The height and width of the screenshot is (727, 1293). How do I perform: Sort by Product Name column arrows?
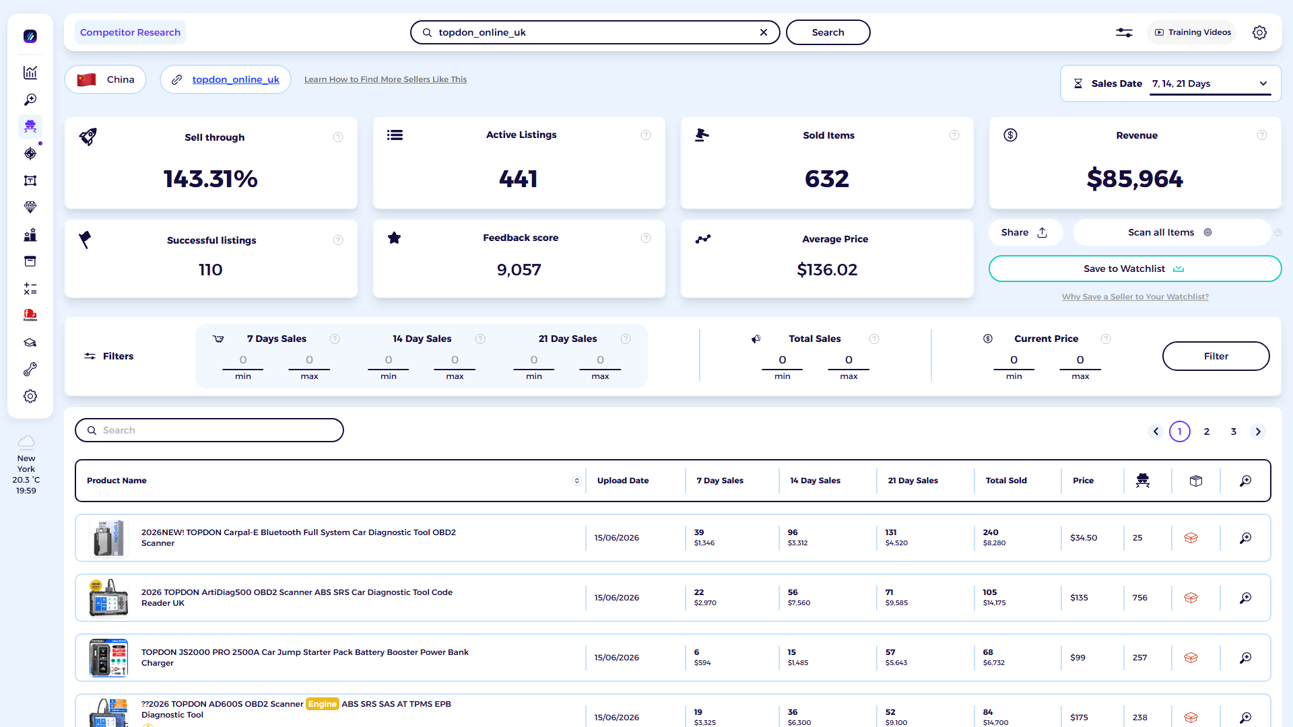point(576,481)
